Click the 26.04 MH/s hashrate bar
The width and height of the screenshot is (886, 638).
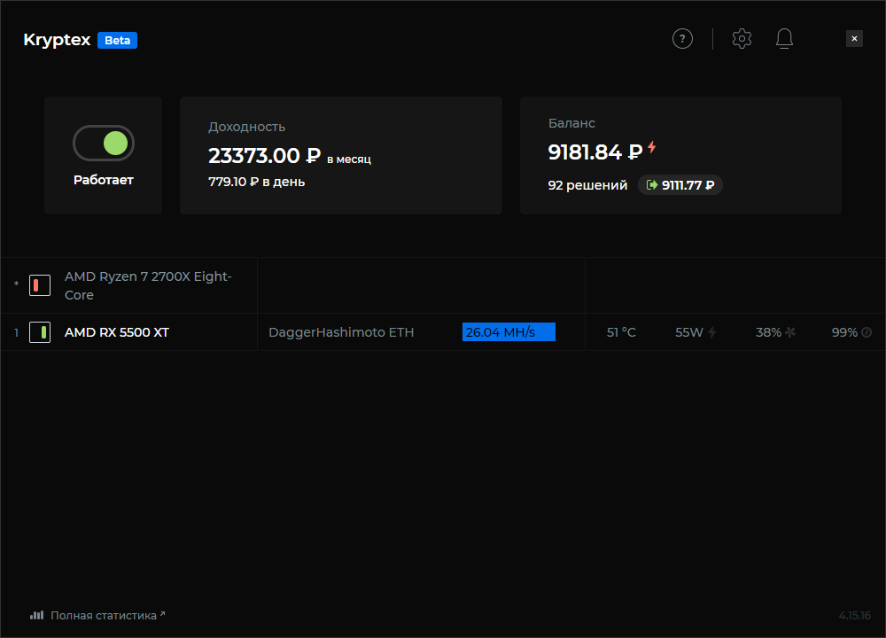pyautogui.click(x=509, y=332)
